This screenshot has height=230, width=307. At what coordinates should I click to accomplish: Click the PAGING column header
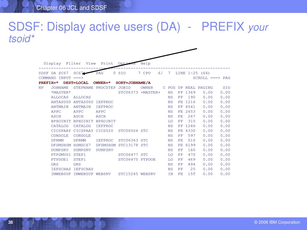[x=205, y=88]
